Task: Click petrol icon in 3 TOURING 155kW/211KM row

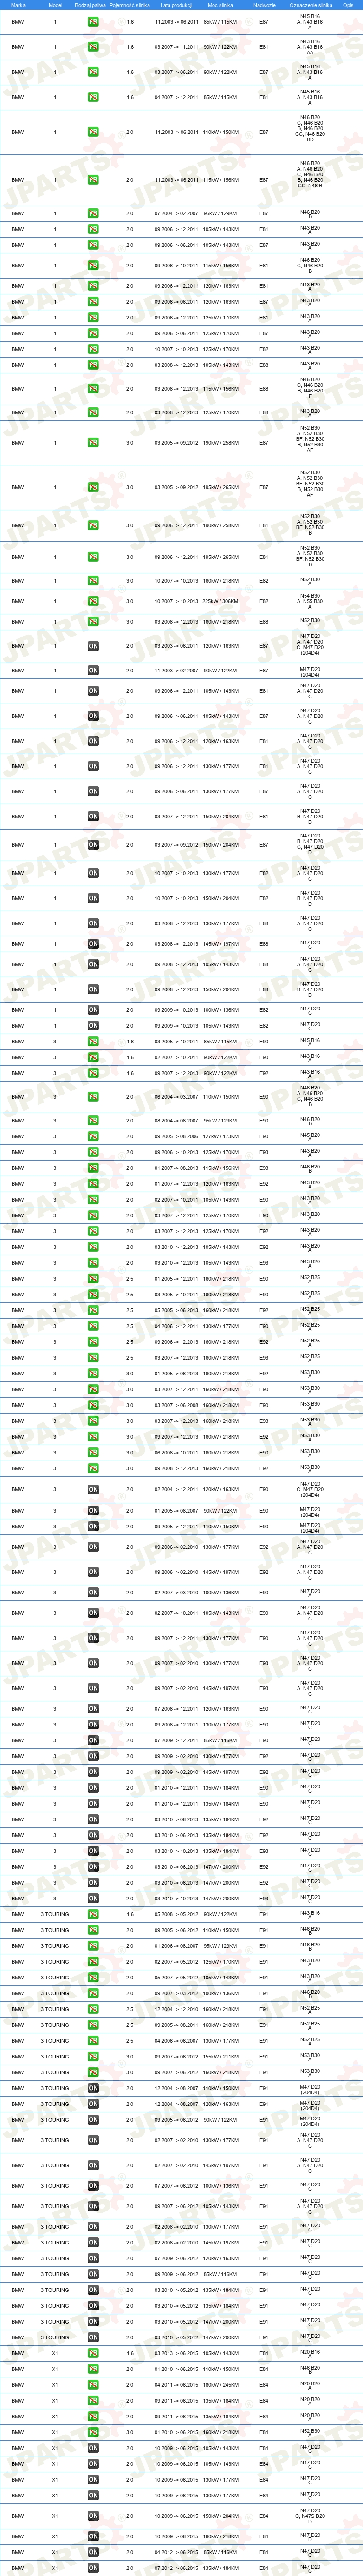Action: (x=93, y=2057)
